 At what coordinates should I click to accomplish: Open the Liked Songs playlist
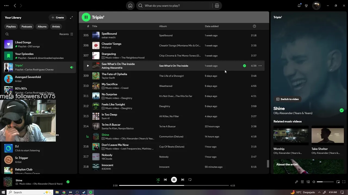pyautogui.click(x=39, y=44)
